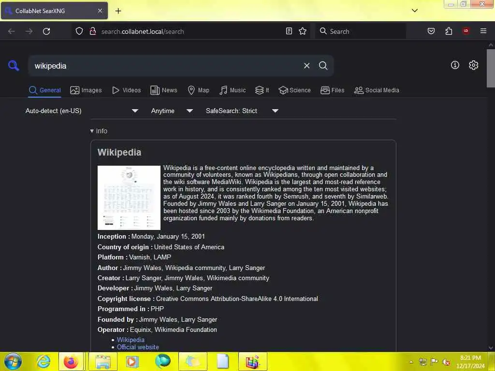Screen dimensions: 495x371
Task: Open the taskbar clock 8:21 PM
Action: pos(470,361)
